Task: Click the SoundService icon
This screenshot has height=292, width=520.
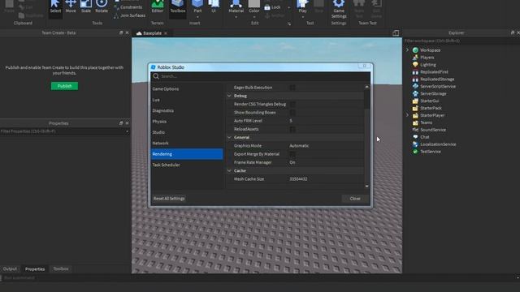Action: click(415, 130)
